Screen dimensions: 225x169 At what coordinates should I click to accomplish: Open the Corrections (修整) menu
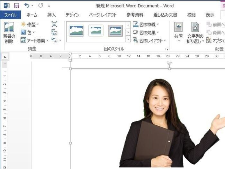pos(30,24)
